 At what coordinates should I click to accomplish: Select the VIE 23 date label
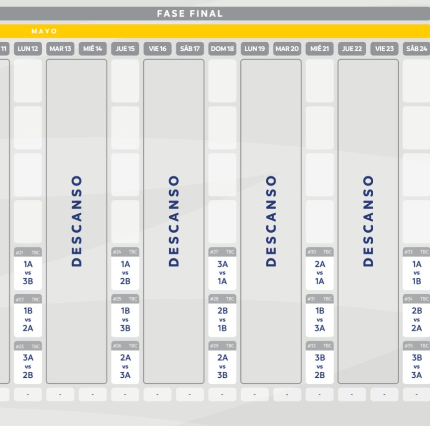(384, 49)
